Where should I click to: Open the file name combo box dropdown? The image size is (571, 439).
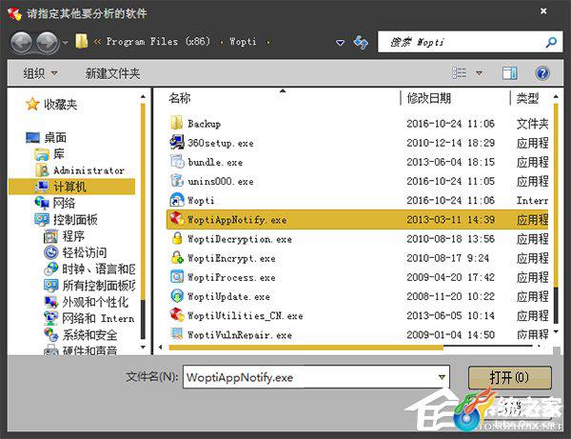pos(443,377)
